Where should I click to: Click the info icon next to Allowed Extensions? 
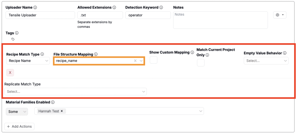114,7
